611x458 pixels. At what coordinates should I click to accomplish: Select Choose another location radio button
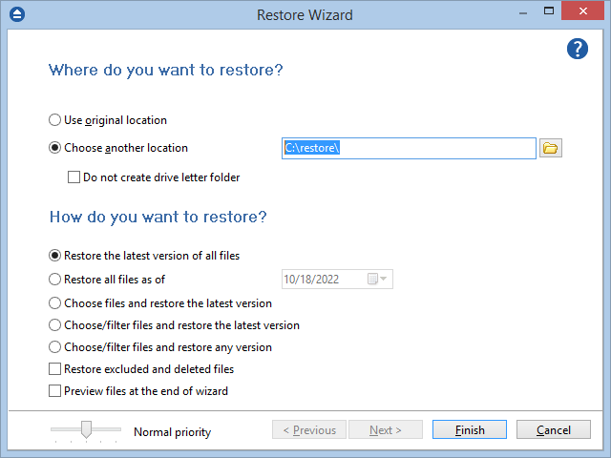point(54,148)
